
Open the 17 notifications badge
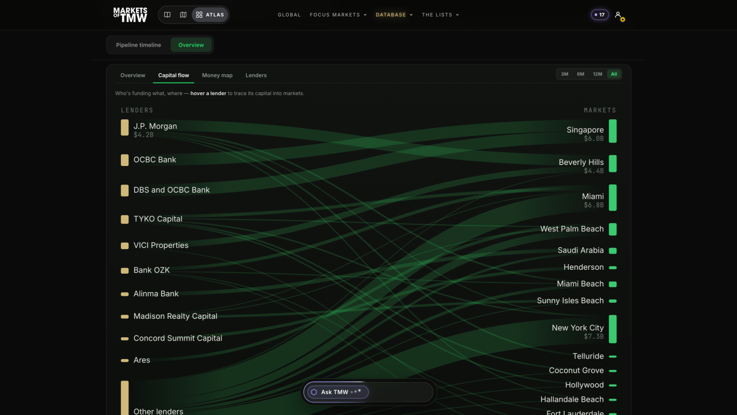click(x=600, y=15)
